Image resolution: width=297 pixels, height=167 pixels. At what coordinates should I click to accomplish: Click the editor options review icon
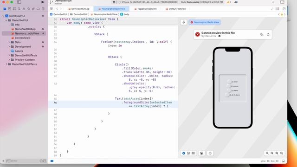point(272,9)
